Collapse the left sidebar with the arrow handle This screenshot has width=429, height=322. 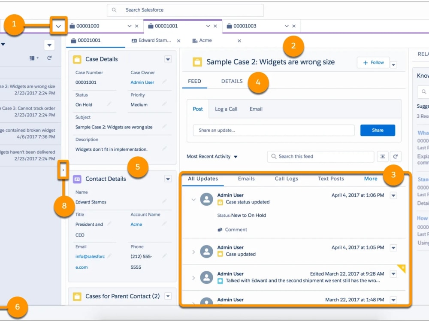click(x=63, y=170)
